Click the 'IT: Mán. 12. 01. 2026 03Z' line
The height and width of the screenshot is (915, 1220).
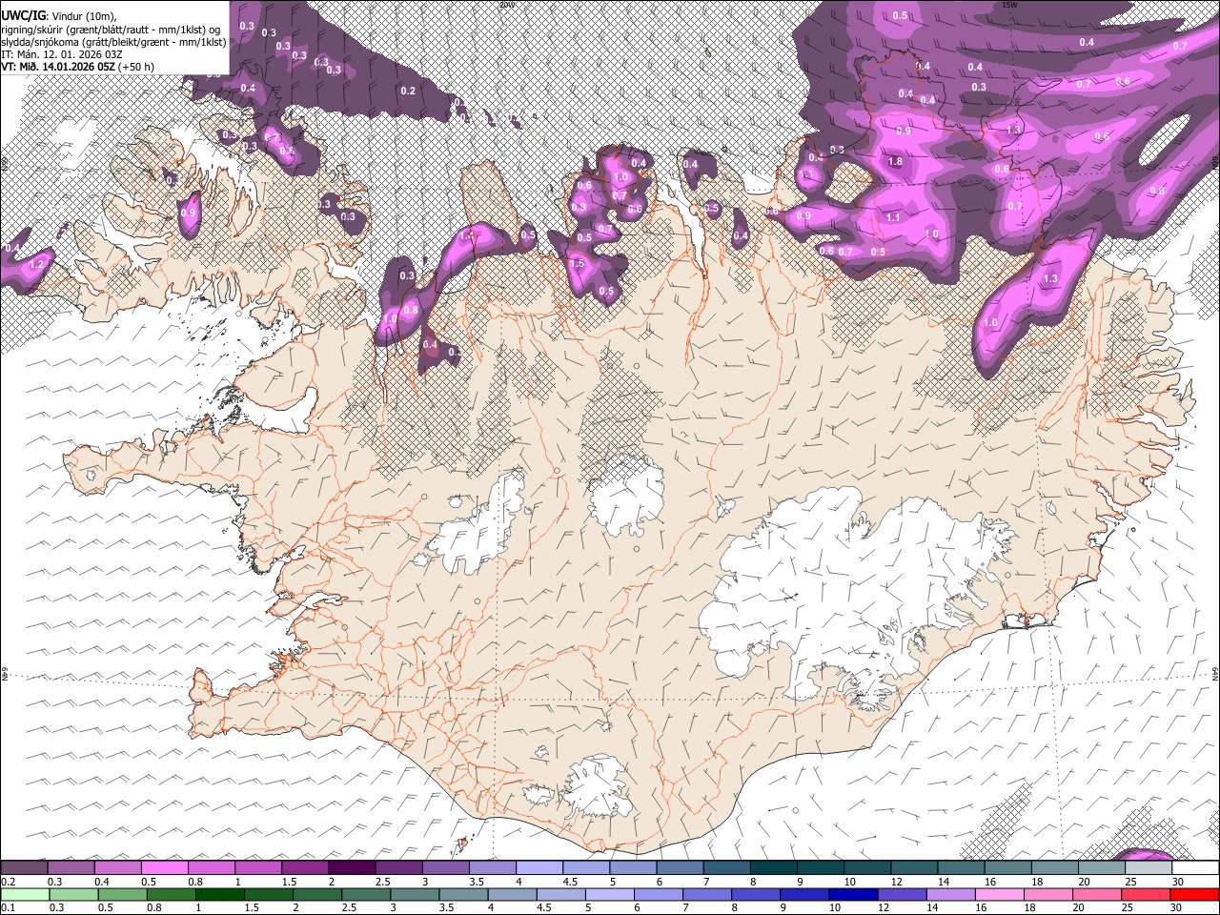pyautogui.click(x=62, y=54)
